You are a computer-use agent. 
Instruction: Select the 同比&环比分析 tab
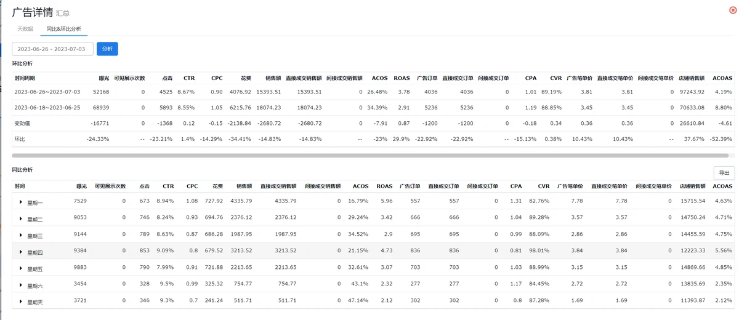(x=63, y=29)
